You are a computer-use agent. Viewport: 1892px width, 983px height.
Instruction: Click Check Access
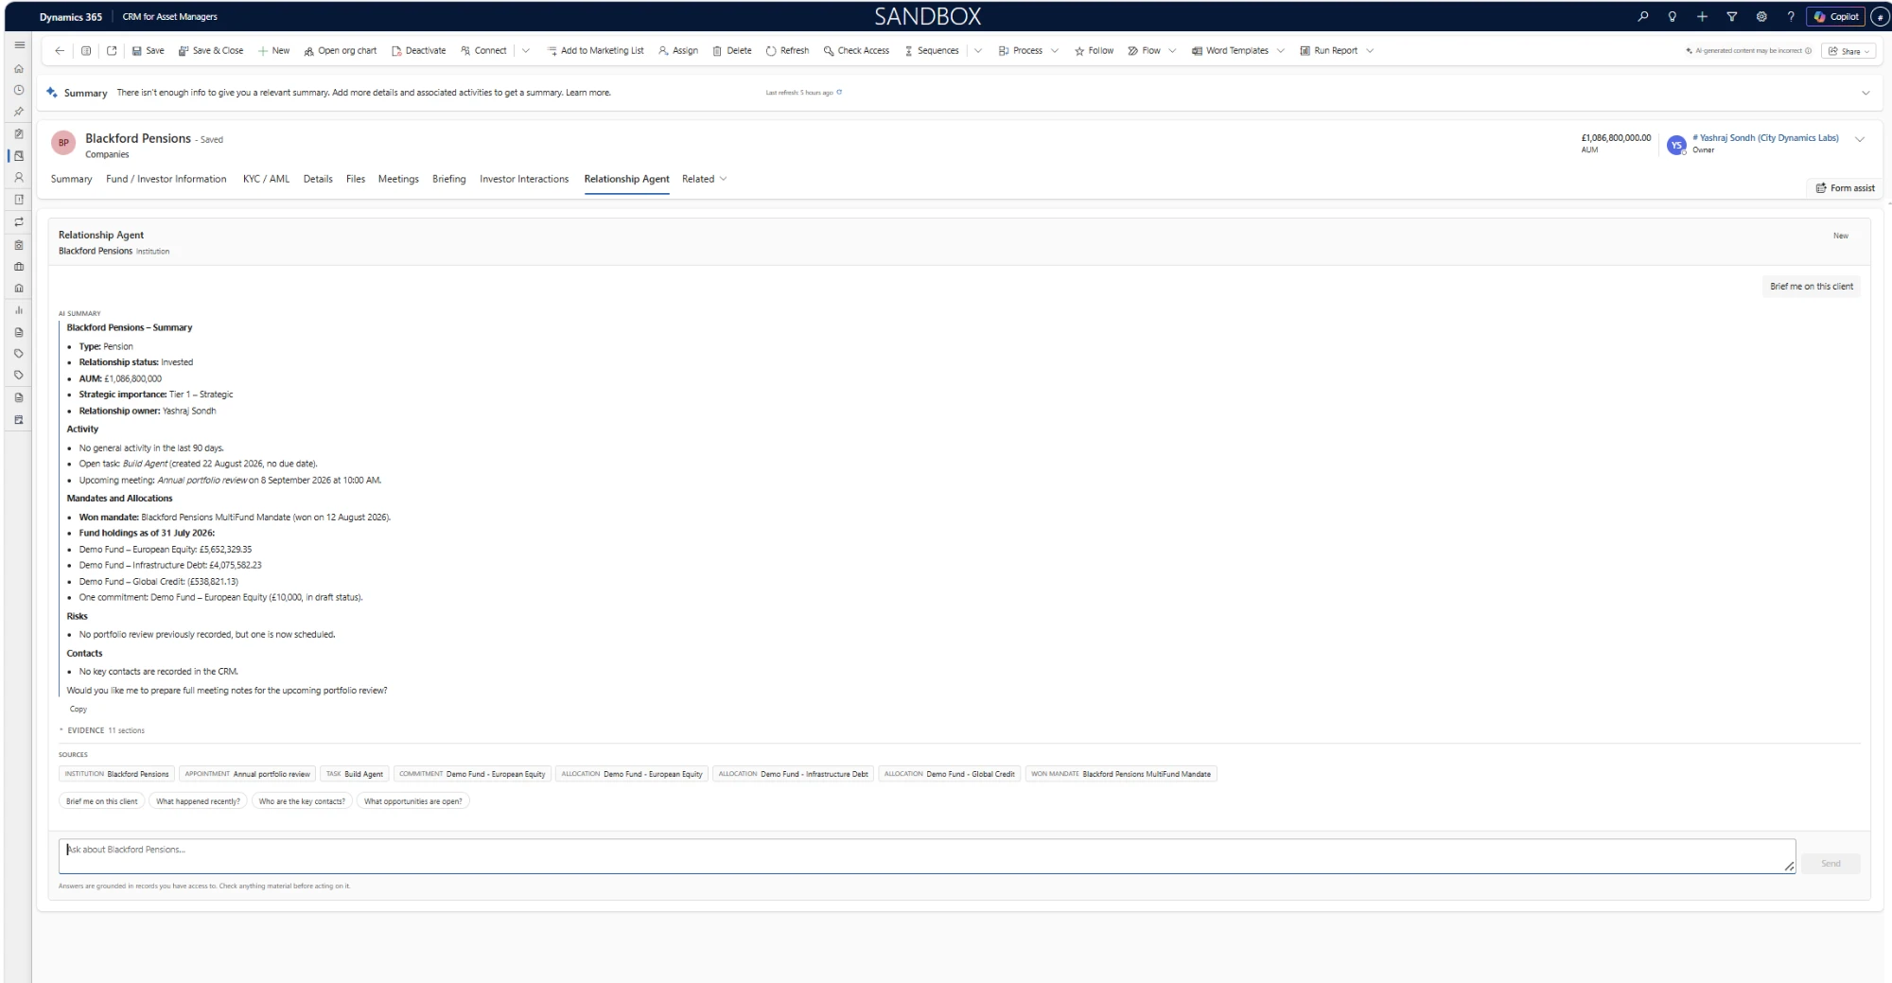tap(856, 51)
